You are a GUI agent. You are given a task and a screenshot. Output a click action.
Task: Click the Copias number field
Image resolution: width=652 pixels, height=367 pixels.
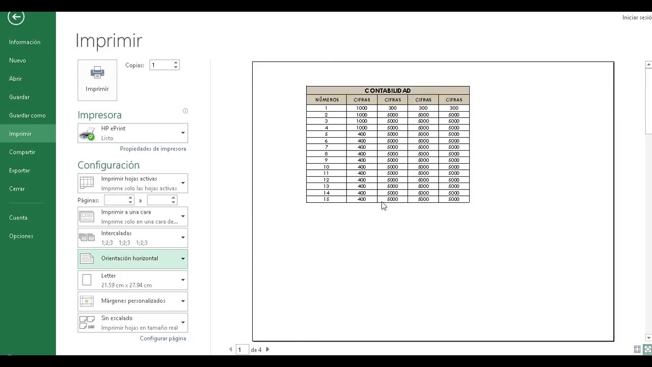161,65
